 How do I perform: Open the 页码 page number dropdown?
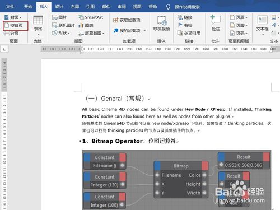click(239, 33)
